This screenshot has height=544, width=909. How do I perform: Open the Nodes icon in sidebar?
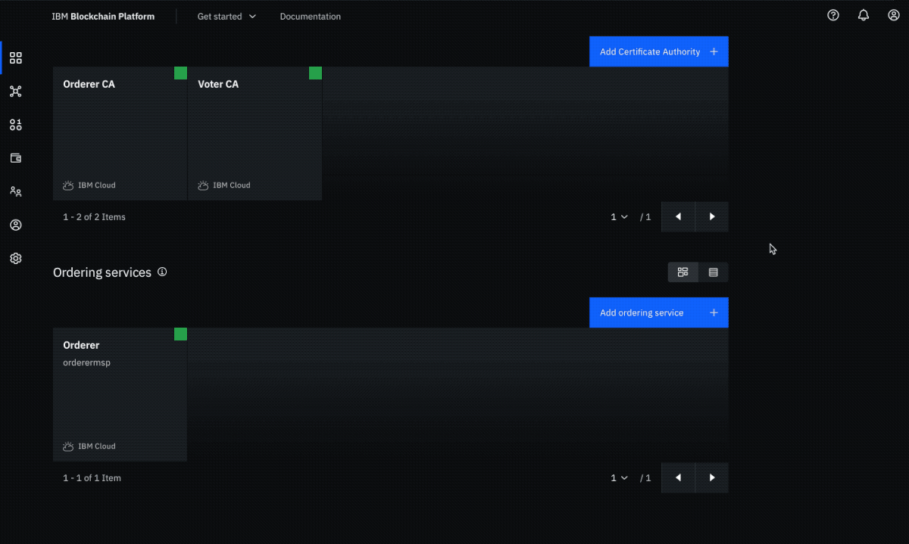tap(16, 58)
